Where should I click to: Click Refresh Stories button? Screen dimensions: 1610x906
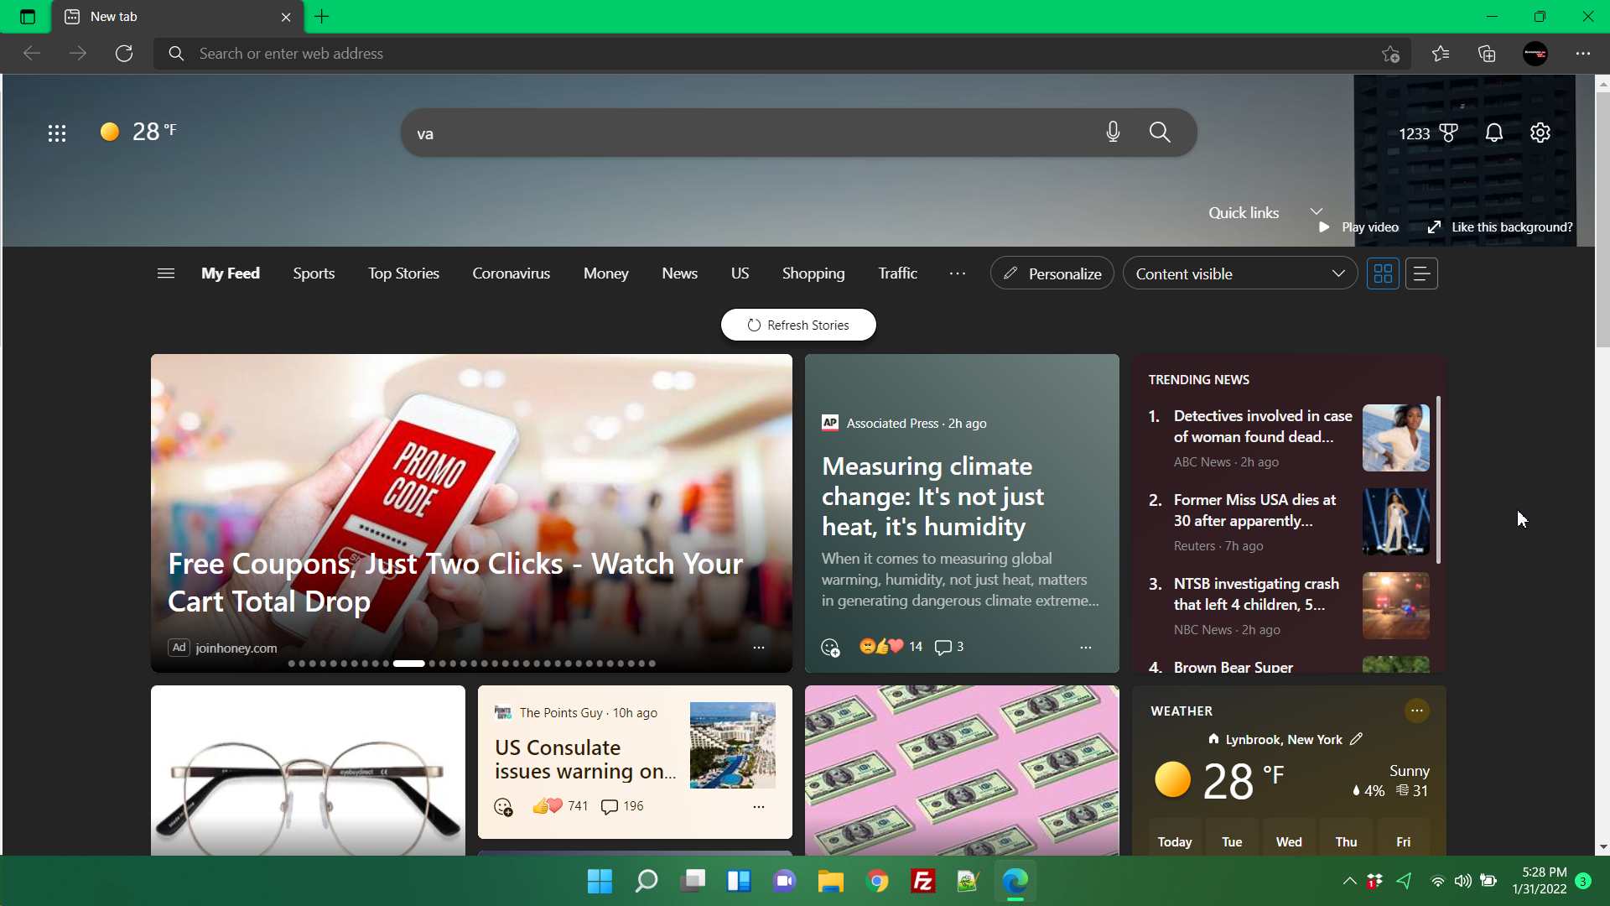tap(798, 324)
